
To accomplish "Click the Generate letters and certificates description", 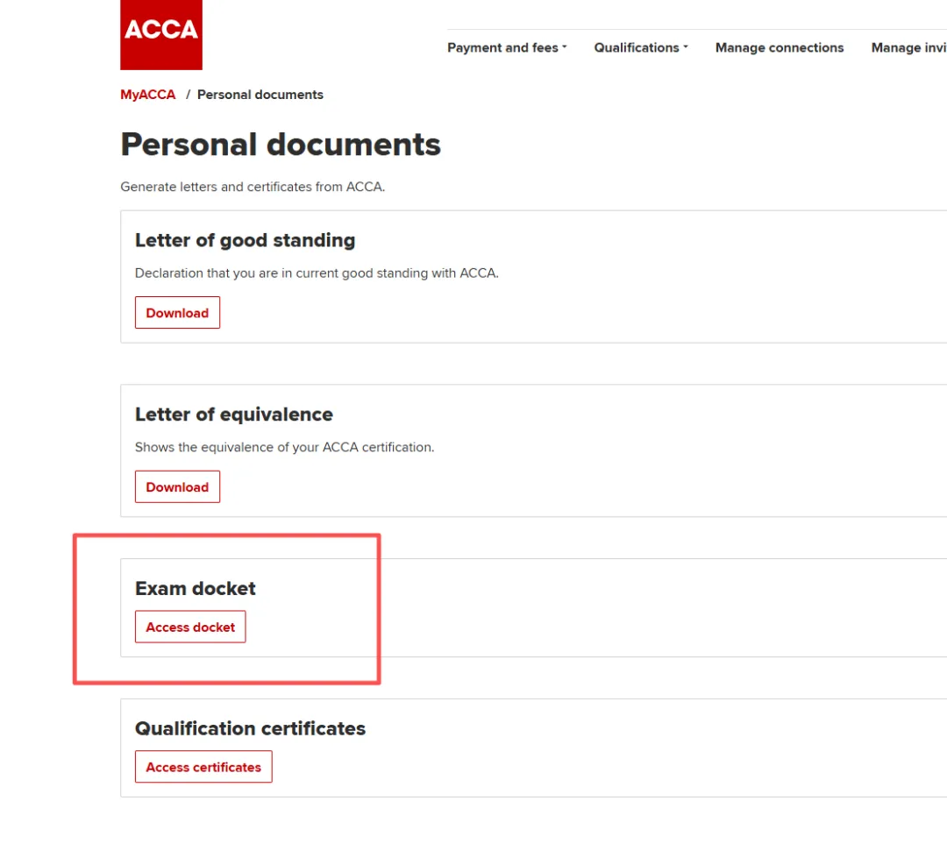I will tap(253, 187).
